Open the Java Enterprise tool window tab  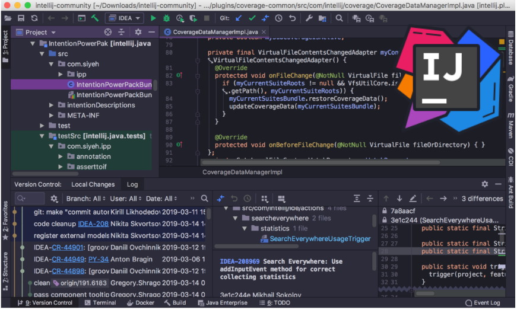coord(223,303)
